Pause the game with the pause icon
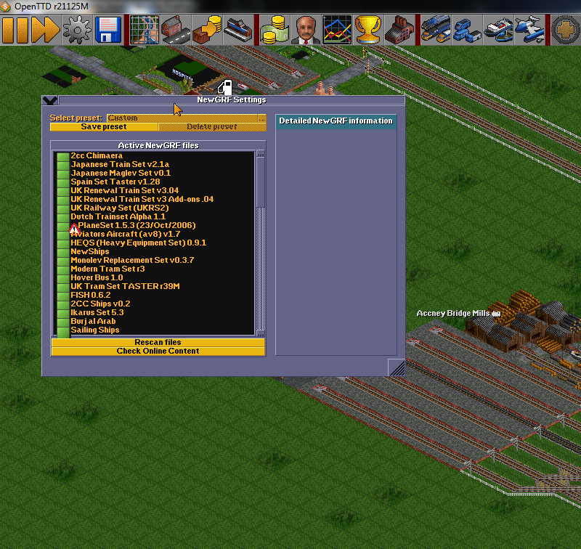 (x=15, y=30)
